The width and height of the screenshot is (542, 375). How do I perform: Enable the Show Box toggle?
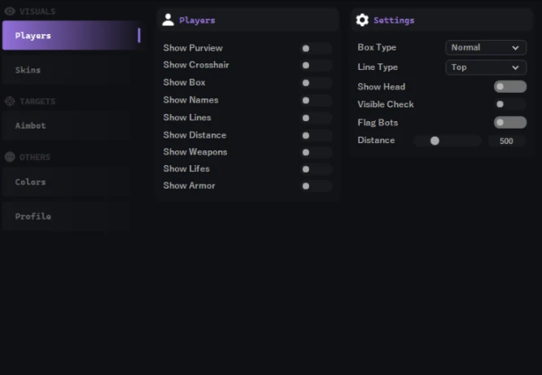tap(317, 83)
